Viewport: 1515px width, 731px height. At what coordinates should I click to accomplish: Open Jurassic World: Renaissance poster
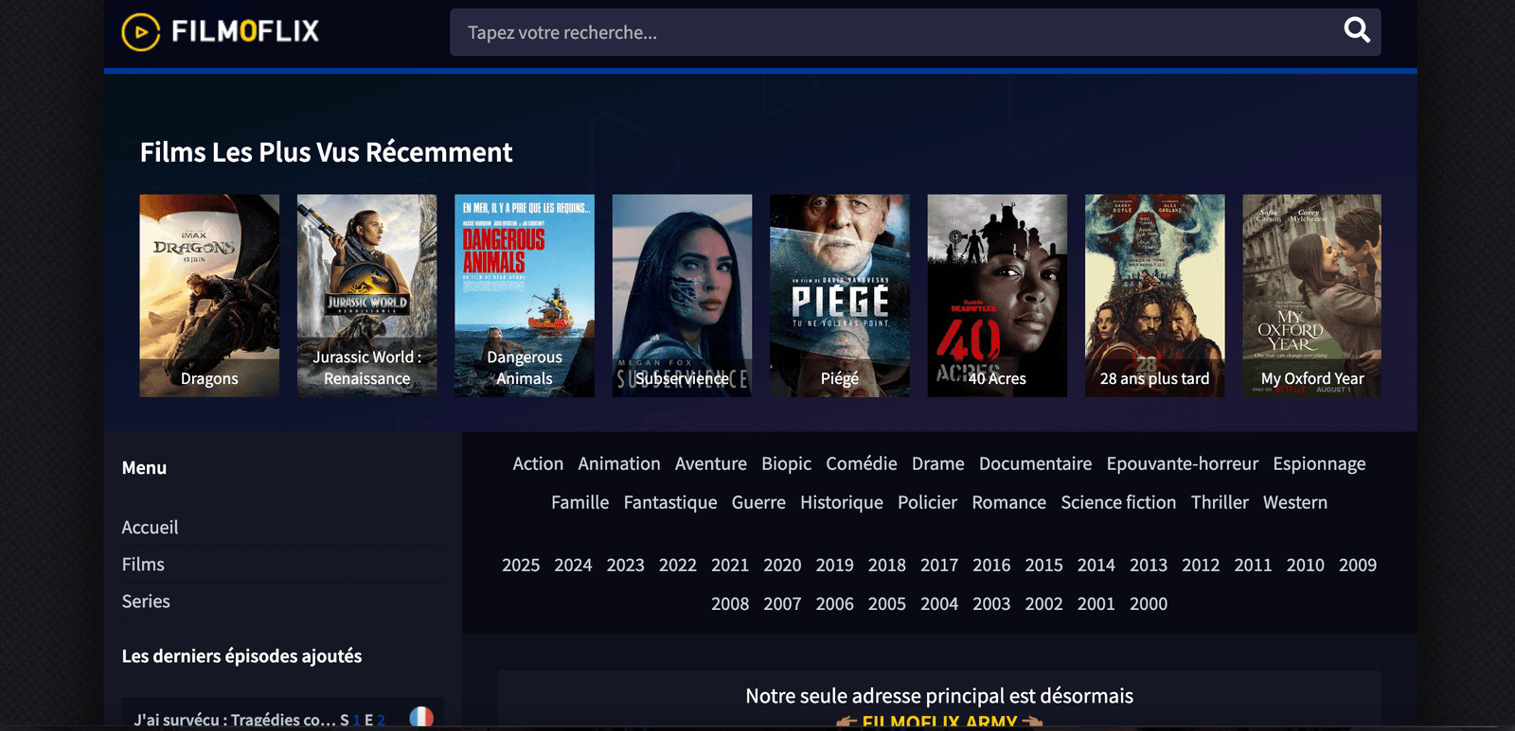366,295
